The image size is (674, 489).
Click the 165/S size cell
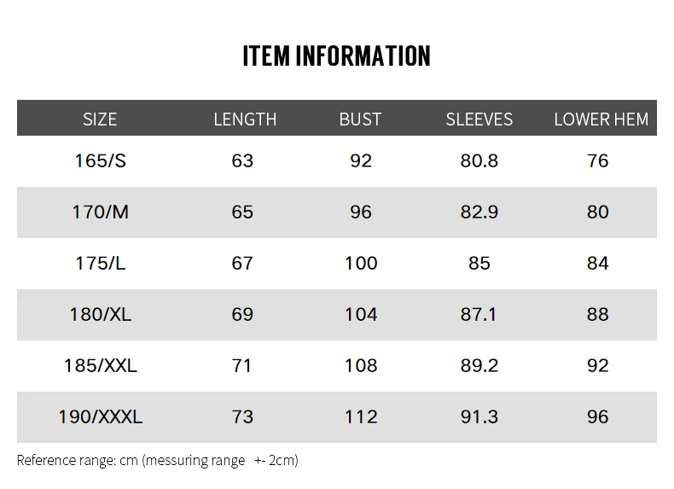tap(100, 160)
